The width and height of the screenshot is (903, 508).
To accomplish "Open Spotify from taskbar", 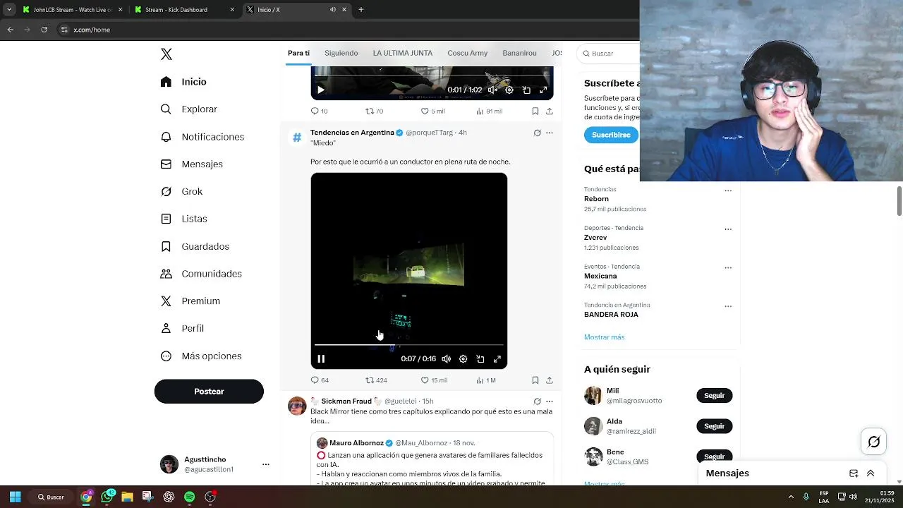I will point(189,497).
